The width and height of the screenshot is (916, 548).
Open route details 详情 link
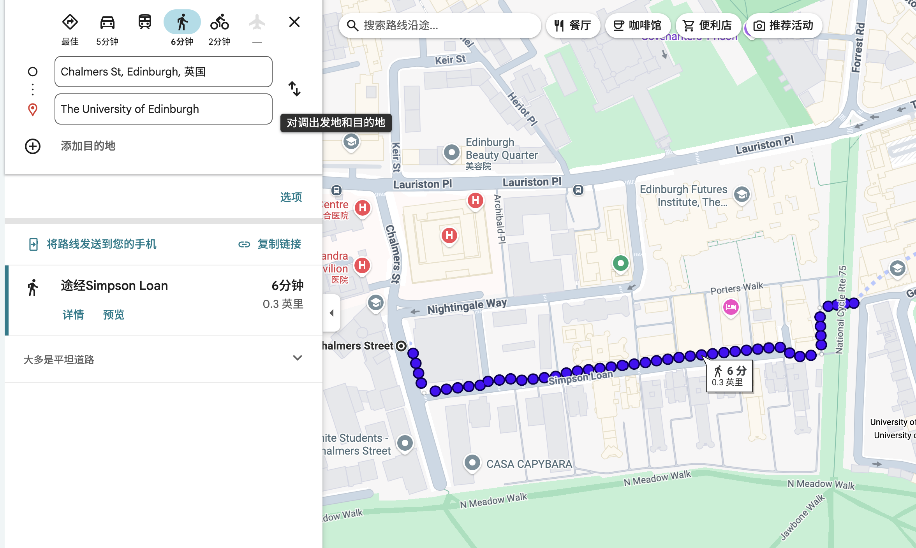[73, 314]
